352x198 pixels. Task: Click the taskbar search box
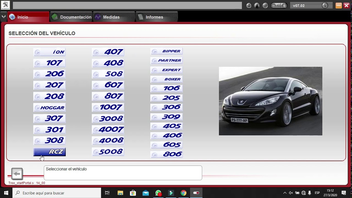point(57,193)
